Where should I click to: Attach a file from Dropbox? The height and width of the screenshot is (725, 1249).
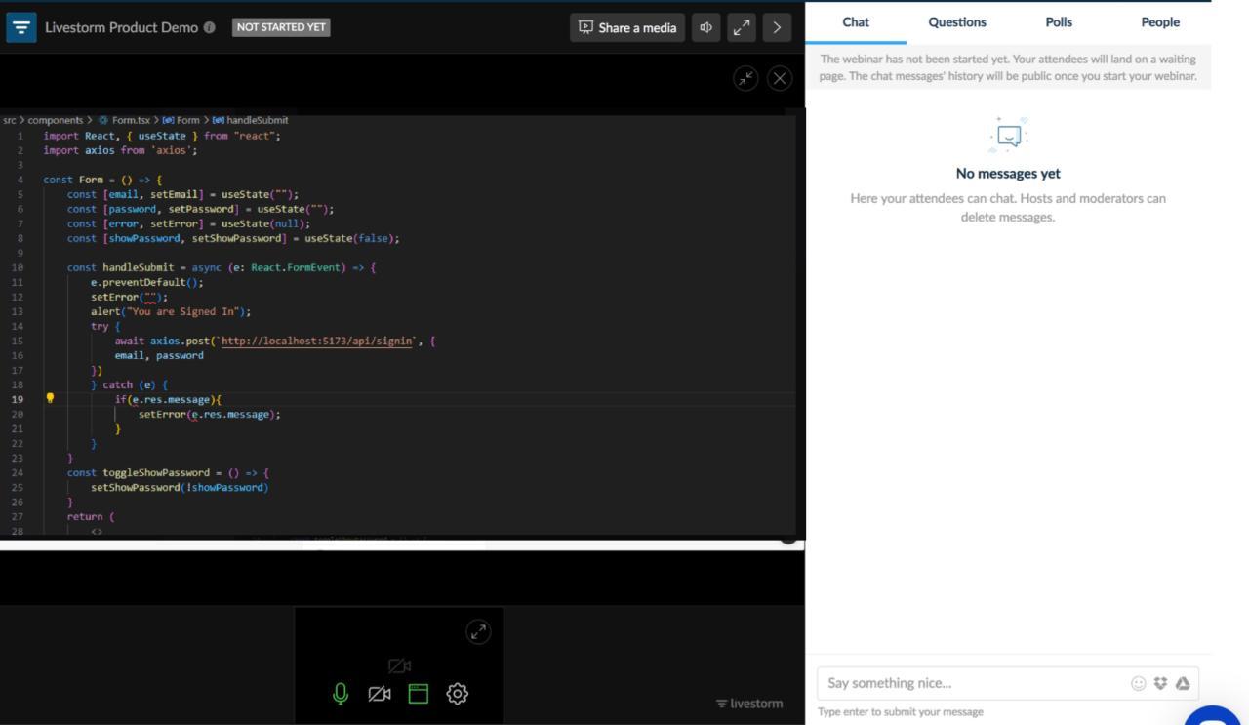point(1160,683)
